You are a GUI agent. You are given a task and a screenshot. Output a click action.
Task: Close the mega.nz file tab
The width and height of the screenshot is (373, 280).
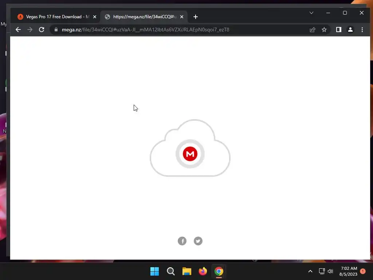[182, 17]
